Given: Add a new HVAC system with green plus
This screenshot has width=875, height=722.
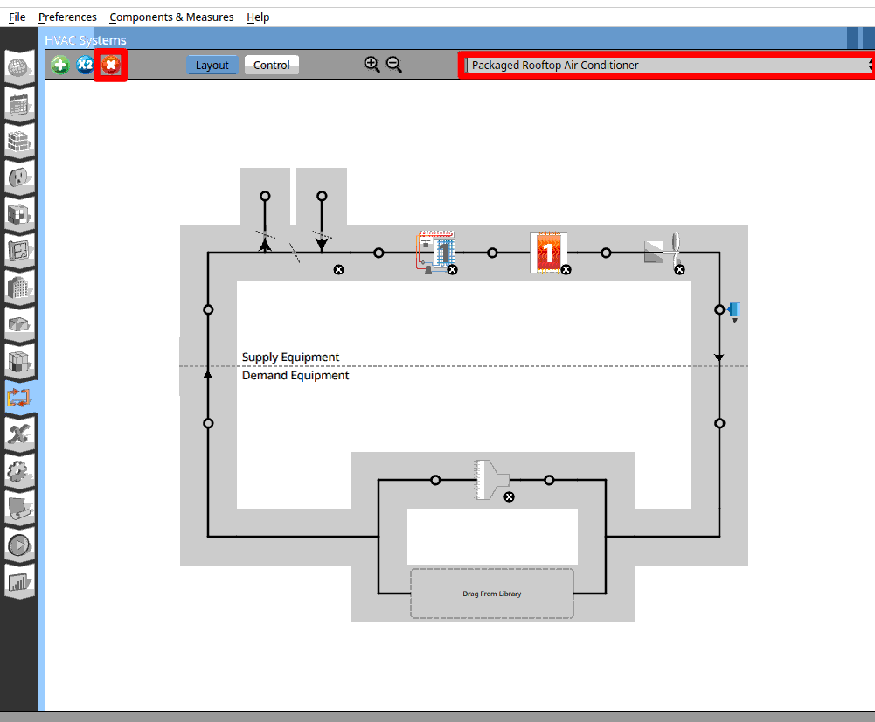Looking at the screenshot, I should 59,66.
